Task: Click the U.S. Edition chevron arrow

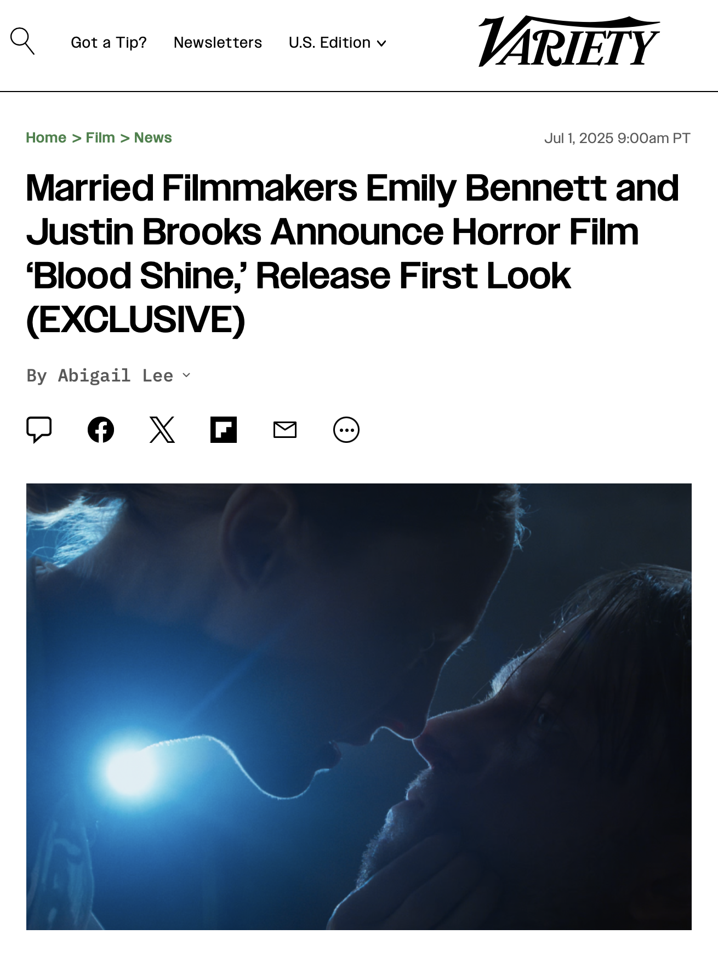Action: click(381, 43)
